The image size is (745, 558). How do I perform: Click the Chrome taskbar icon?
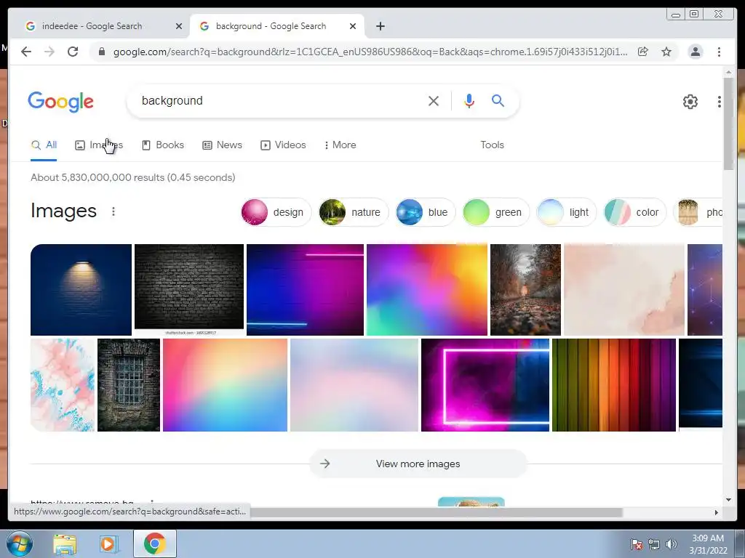(x=154, y=543)
